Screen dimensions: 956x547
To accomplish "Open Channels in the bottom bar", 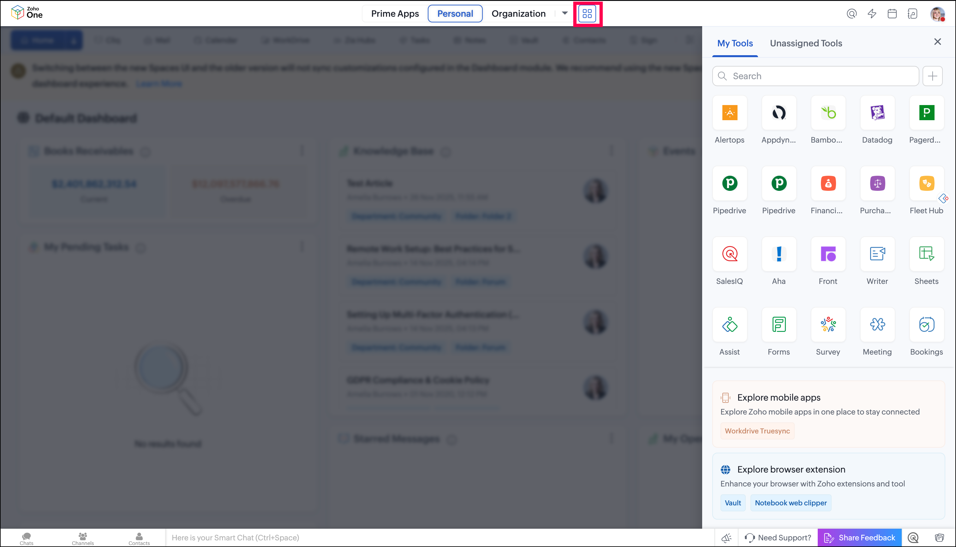I will pyautogui.click(x=83, y=538).
